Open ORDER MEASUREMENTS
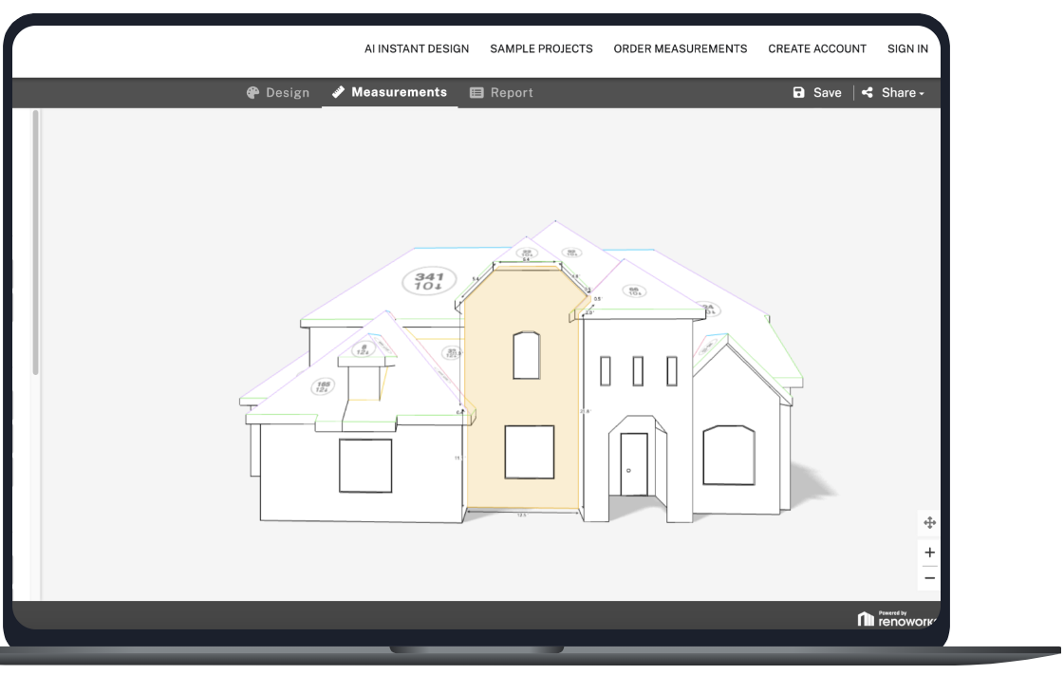This screenshot has height=675, width=1064. click(681, 48)
